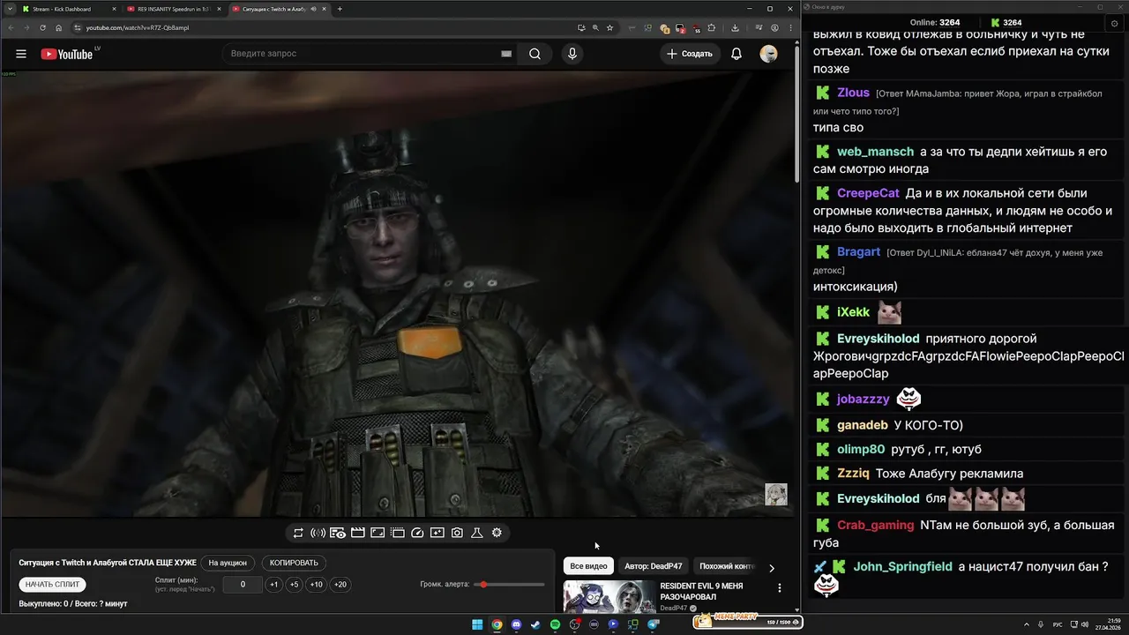Click username John_Springfield in chat
This screenshot has width=1129, height=635.
tap(902, 567)
